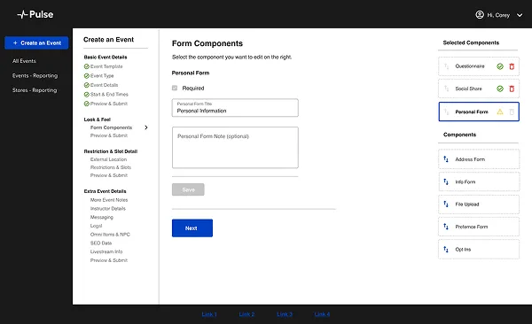Select the Form Components step
This screenshot has width=532, height=324.
click(x=111, y=127)
